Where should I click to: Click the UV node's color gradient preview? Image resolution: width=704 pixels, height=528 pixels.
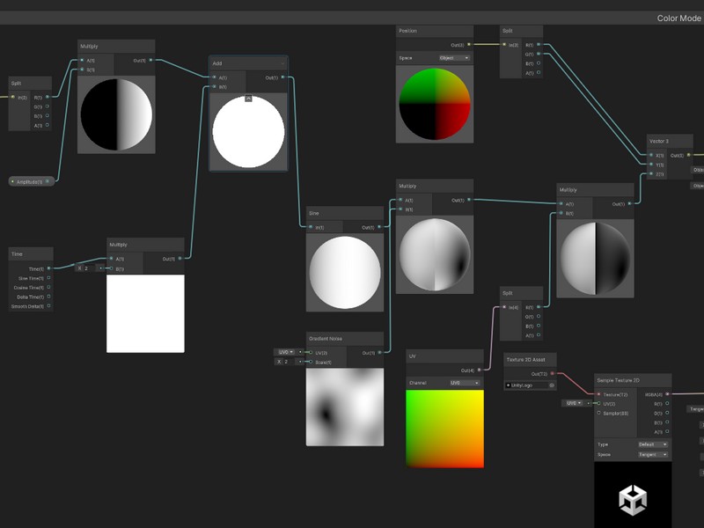(x=444, y=429)
